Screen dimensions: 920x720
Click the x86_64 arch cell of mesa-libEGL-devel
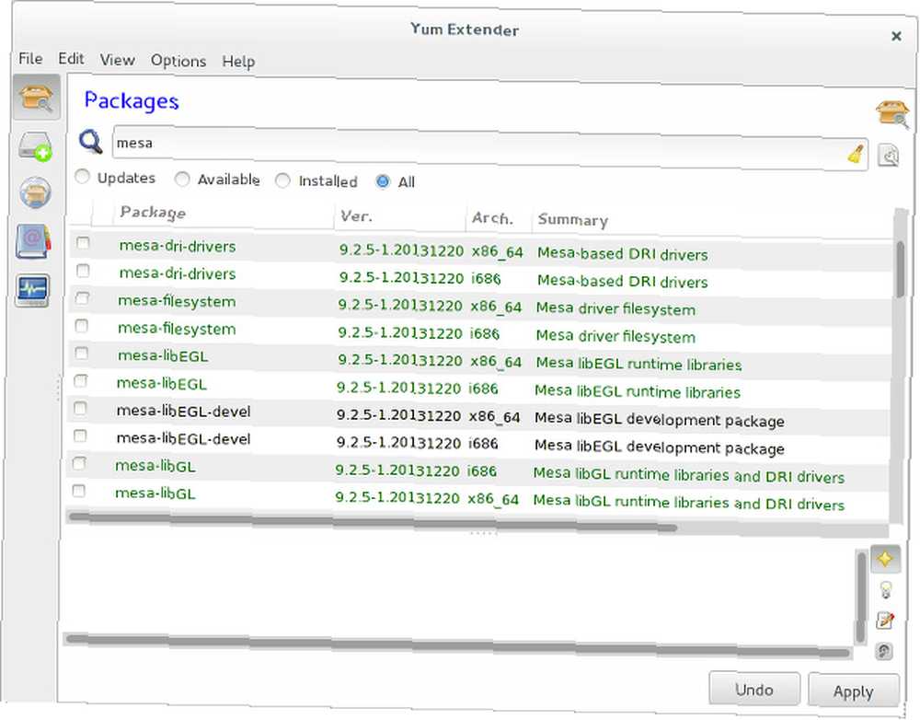[x=495, y=417]
